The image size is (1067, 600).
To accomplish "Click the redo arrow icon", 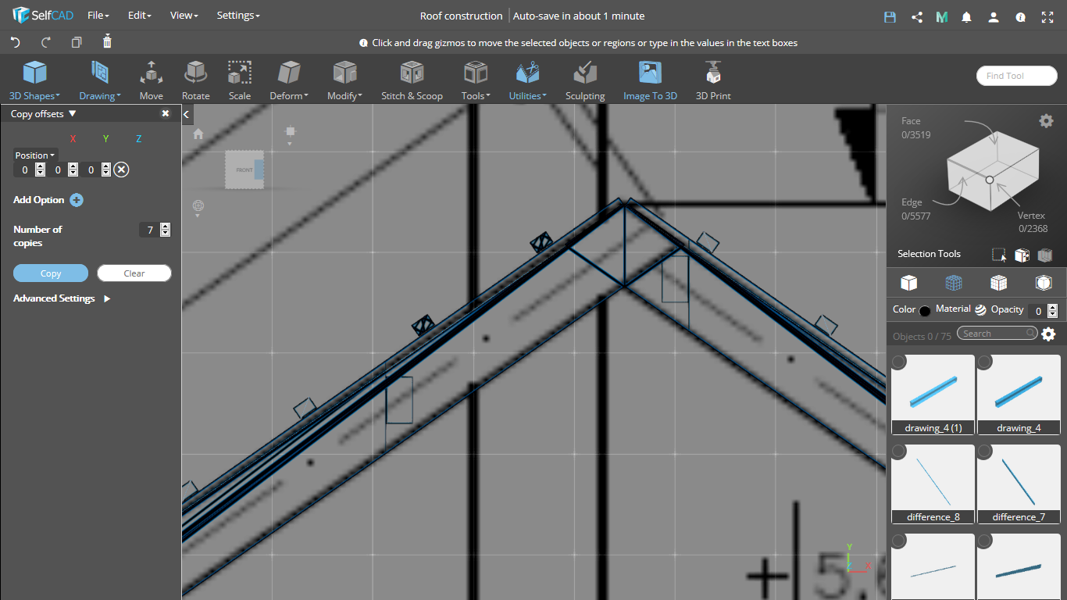I will [46, 42].
